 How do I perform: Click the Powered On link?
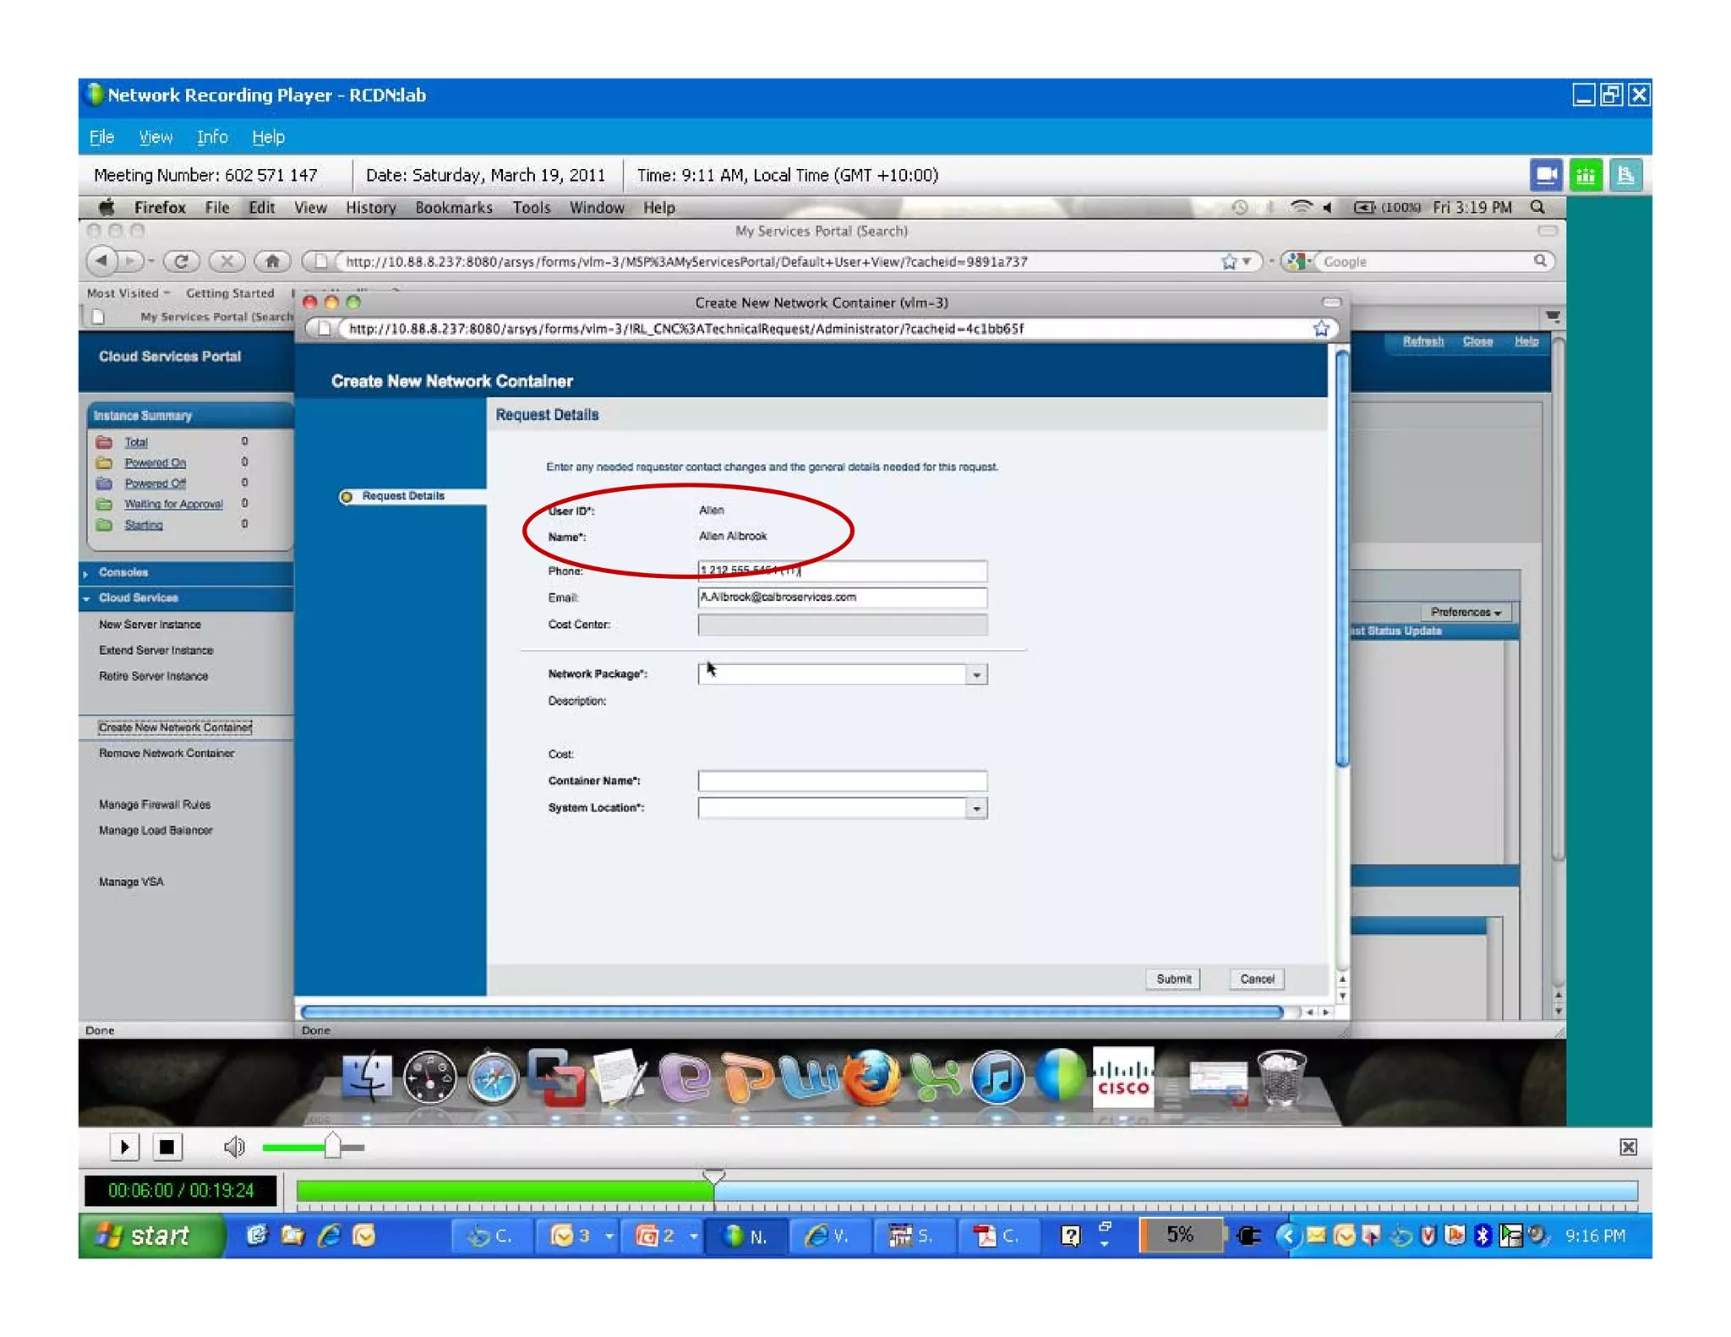(156, 463)
